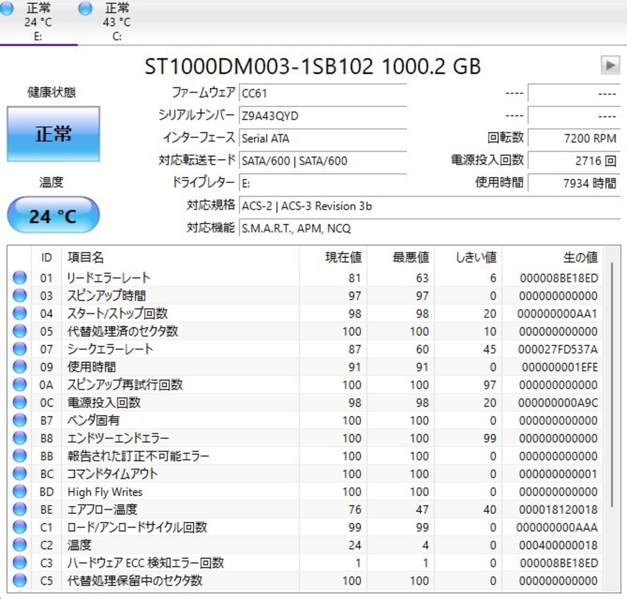Click the next disk arrow button
The image size is (627, 599).
[x=610, y=65]
